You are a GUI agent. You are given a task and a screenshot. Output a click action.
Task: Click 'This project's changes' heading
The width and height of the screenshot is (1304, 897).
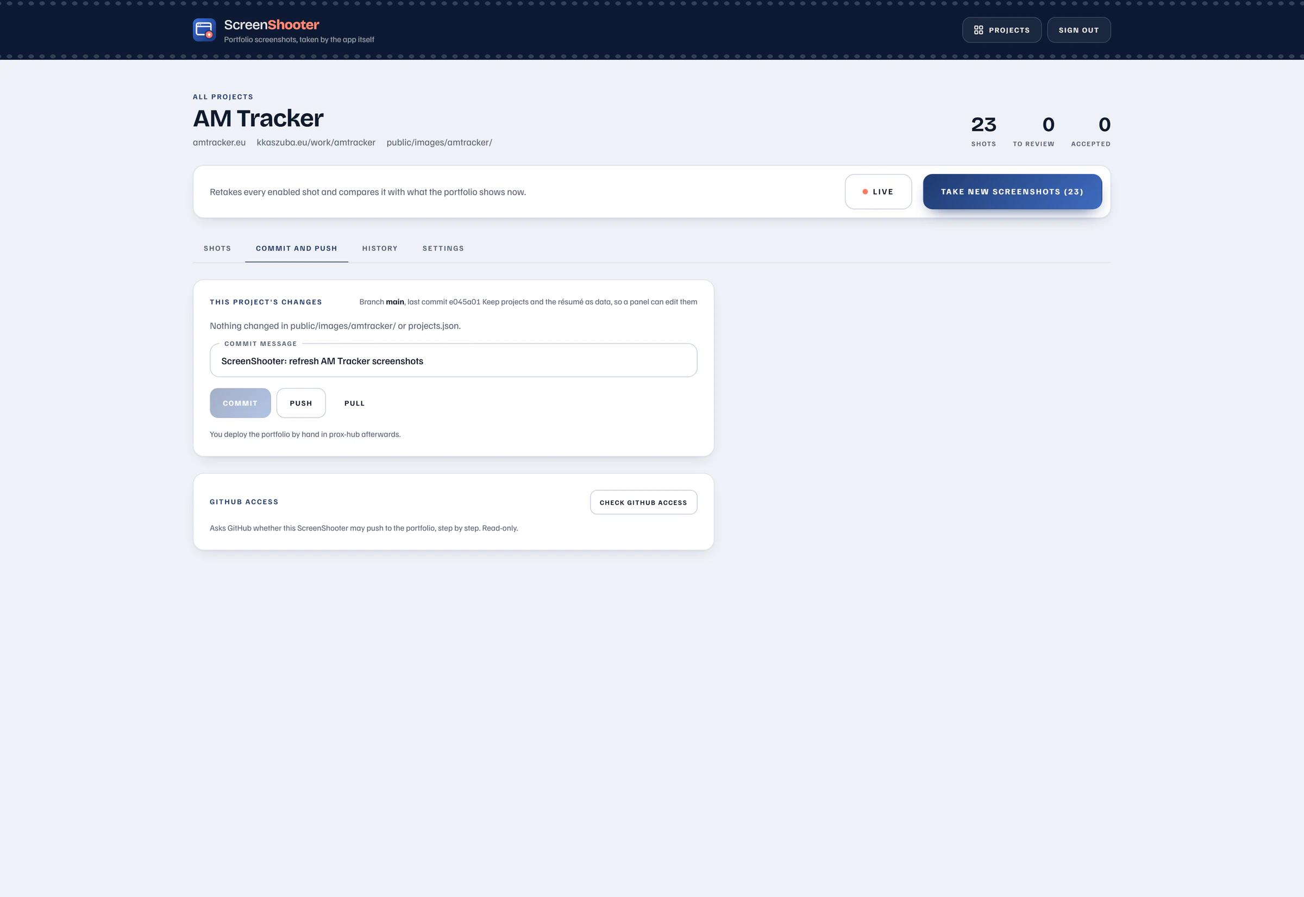[266, 302]
